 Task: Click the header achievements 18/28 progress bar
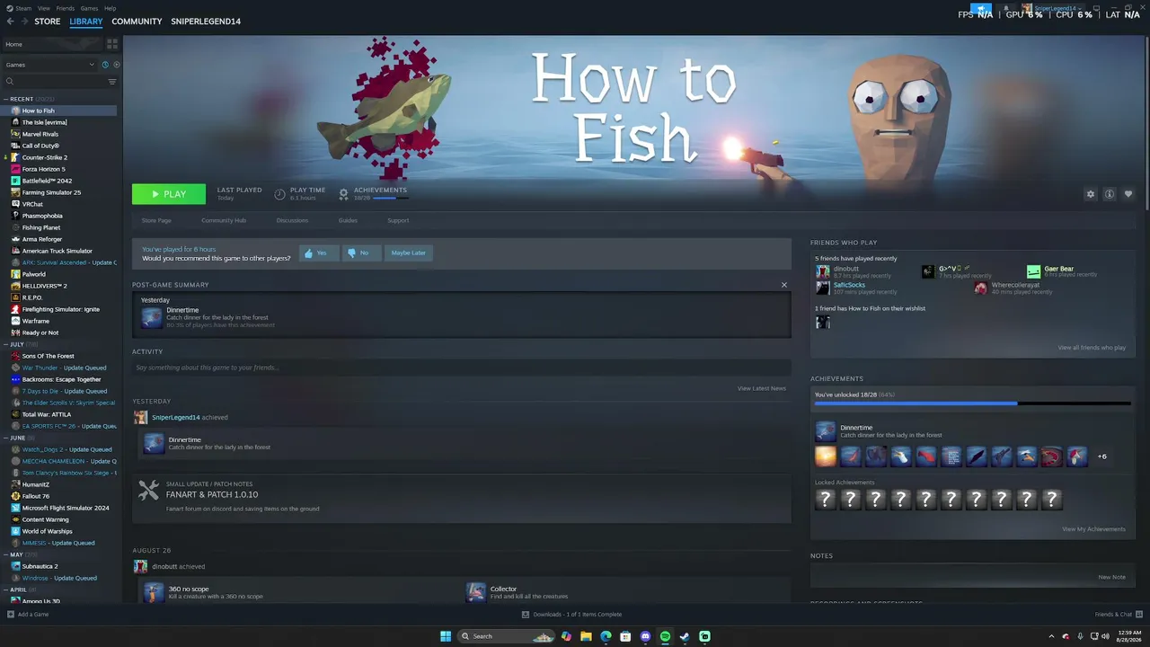pyautogui.click(x=390, y=198)
